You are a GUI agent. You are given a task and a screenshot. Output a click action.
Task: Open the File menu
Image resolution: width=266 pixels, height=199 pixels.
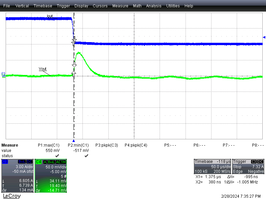(x=6, y=6)
